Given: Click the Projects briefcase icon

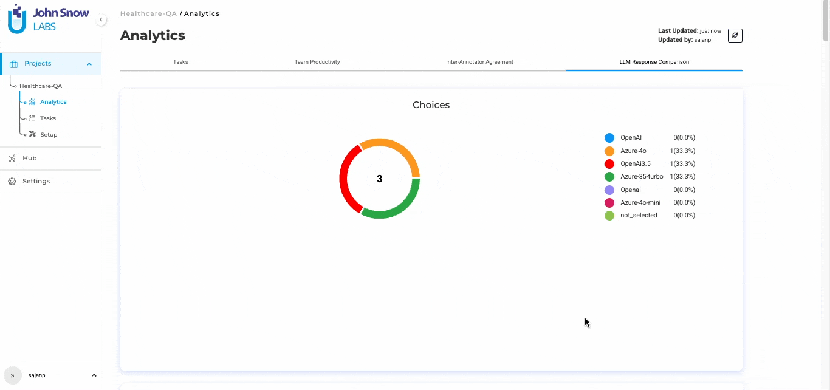Looking at the screenshot, I should (x=14, y=64).
